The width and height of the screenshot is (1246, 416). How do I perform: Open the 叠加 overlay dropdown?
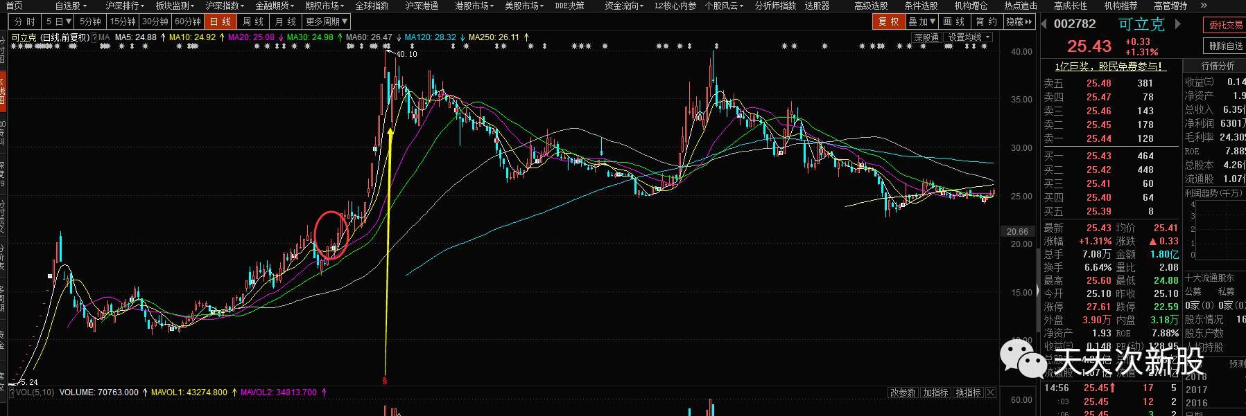point(922,21)
